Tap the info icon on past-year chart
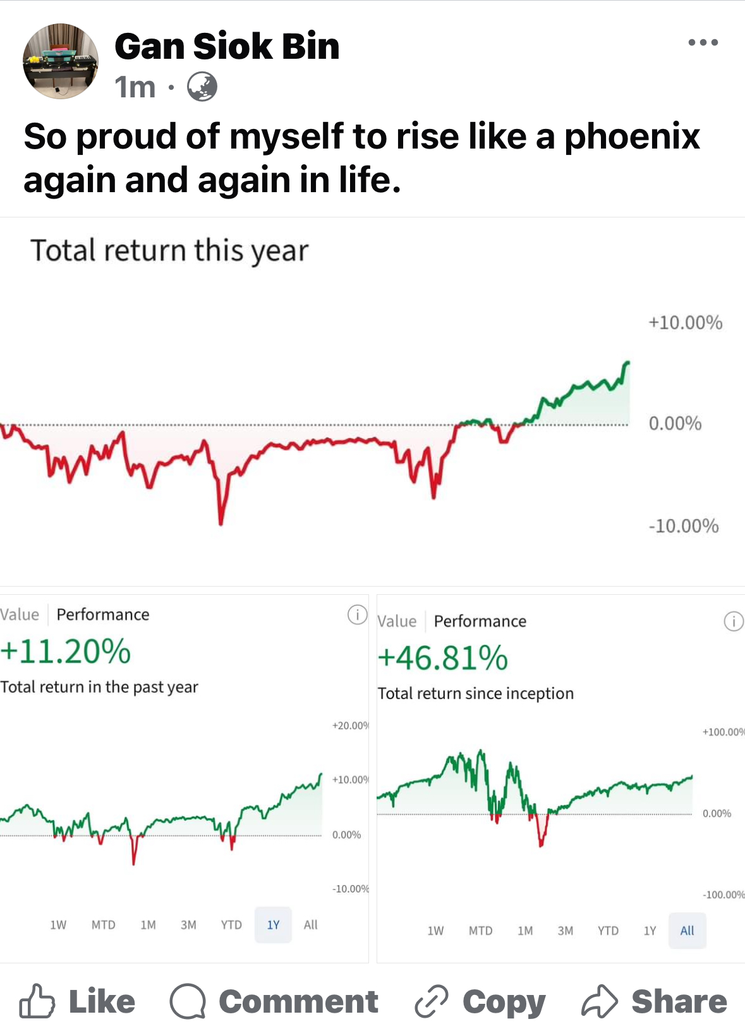The image size is (745, 1031). pos(357,614)
